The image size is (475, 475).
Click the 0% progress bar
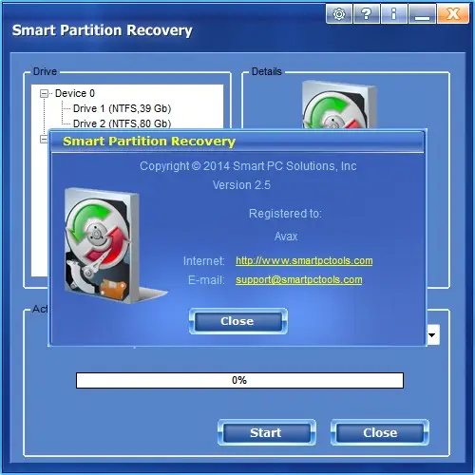click(x=239, y=380)
